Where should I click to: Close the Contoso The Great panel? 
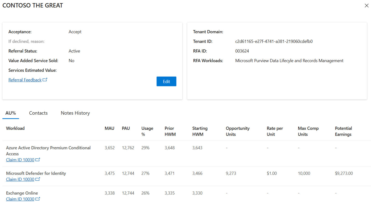pos(366,5)
